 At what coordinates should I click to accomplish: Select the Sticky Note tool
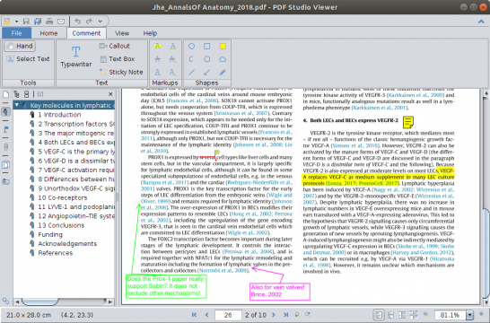(x=121, y=72)
